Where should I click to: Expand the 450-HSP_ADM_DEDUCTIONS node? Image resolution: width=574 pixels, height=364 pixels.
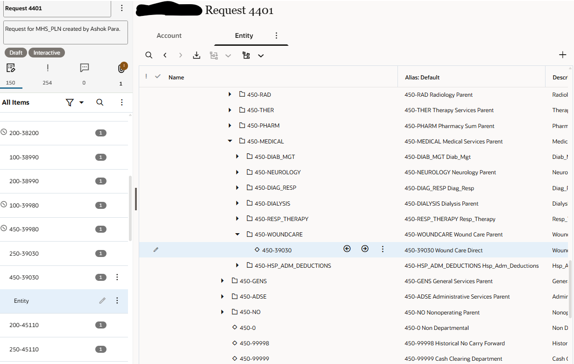[237, 265]
